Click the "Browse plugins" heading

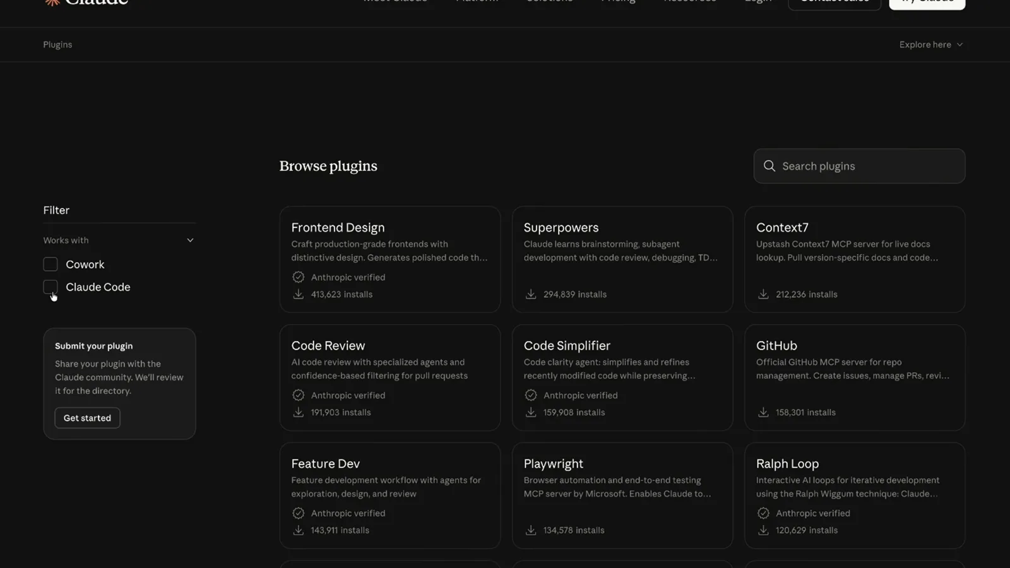point(328,166)
